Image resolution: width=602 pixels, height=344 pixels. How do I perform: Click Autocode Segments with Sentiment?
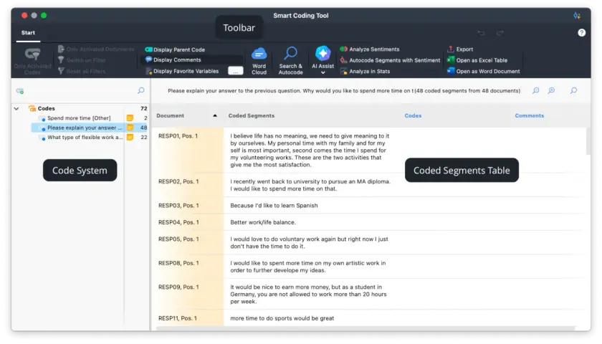click(390, 60)
